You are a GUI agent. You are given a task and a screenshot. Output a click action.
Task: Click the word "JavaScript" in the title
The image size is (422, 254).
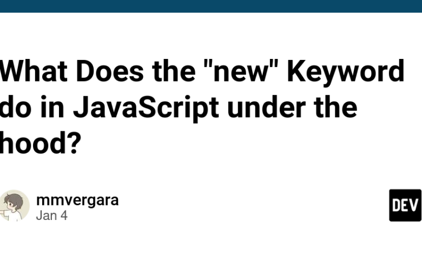(x=146, y=108)
